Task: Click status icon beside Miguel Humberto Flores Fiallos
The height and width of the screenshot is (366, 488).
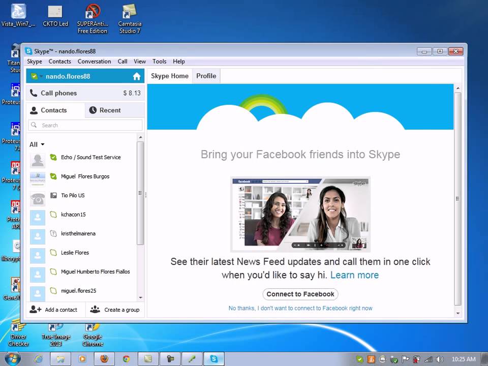Action: (x=53, y=271)
